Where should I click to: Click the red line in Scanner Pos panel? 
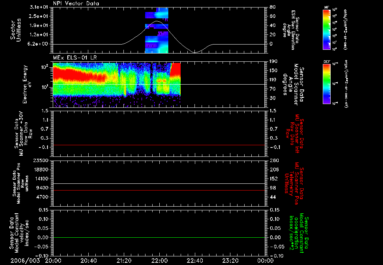[x=159, y=190]
